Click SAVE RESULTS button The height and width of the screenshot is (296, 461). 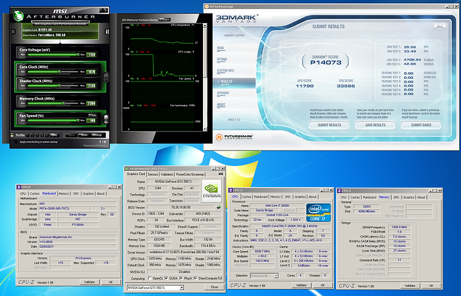click(x=375, y=125)
